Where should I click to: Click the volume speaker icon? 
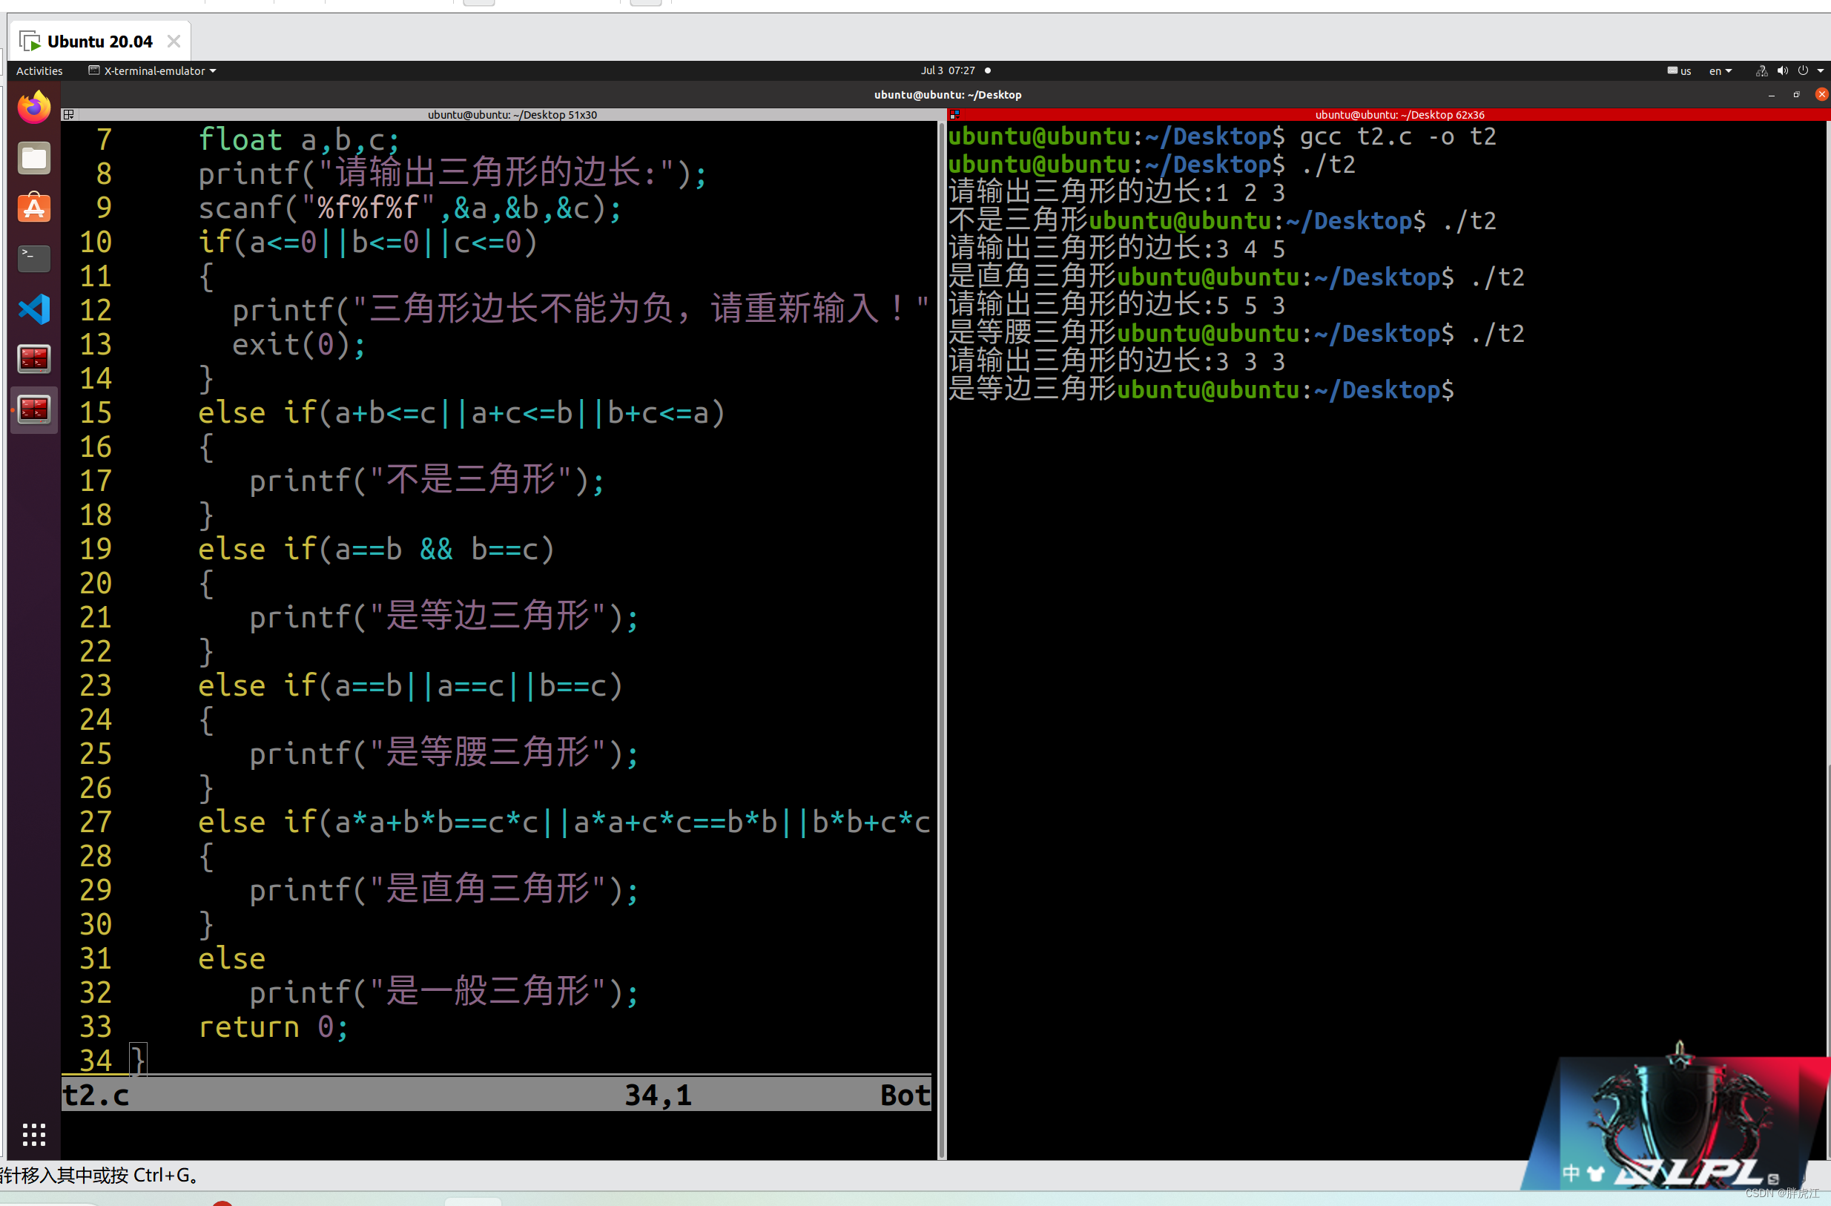1782,70
